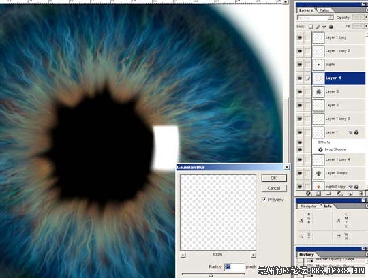Screen dimensions: 368x278
Task: Click the lock position move icon
Action: pyautogui.click(x=324, y=27)
